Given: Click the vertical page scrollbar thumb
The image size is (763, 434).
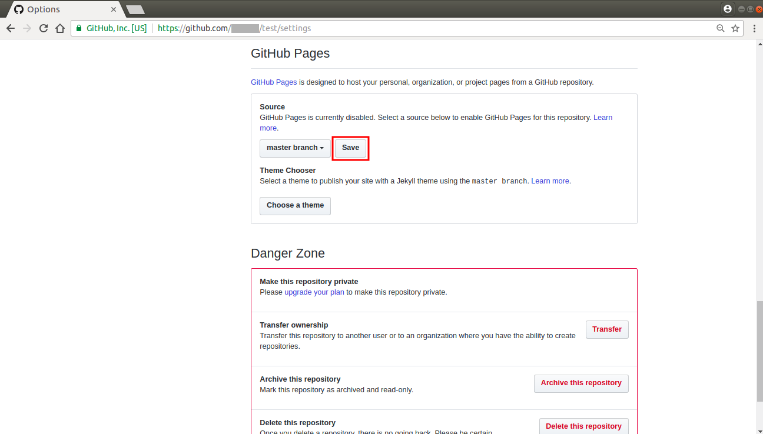Looking at the screenshot, I should tap(759, 350).
